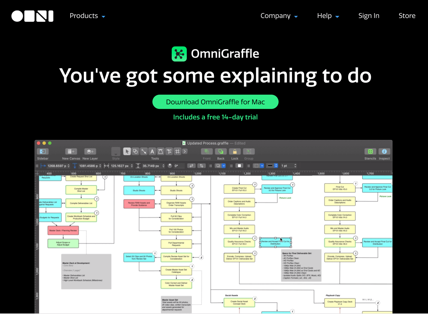Open the line style popup selector
The height and width of the screenshot is (314, 428).
pos(272,166)
